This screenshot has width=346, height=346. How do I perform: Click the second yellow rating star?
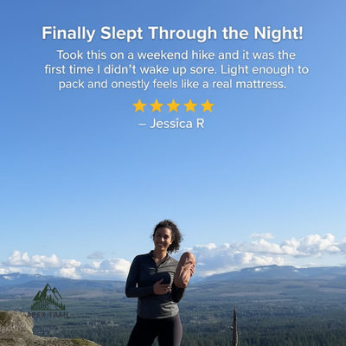[157, 106]
